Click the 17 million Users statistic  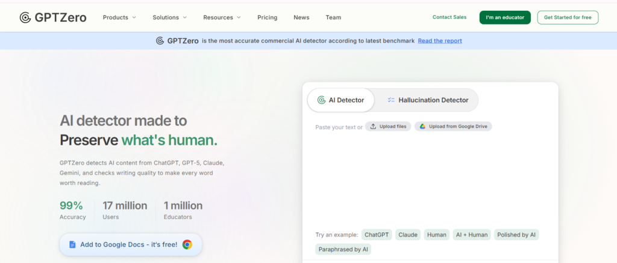click(125, 210)
